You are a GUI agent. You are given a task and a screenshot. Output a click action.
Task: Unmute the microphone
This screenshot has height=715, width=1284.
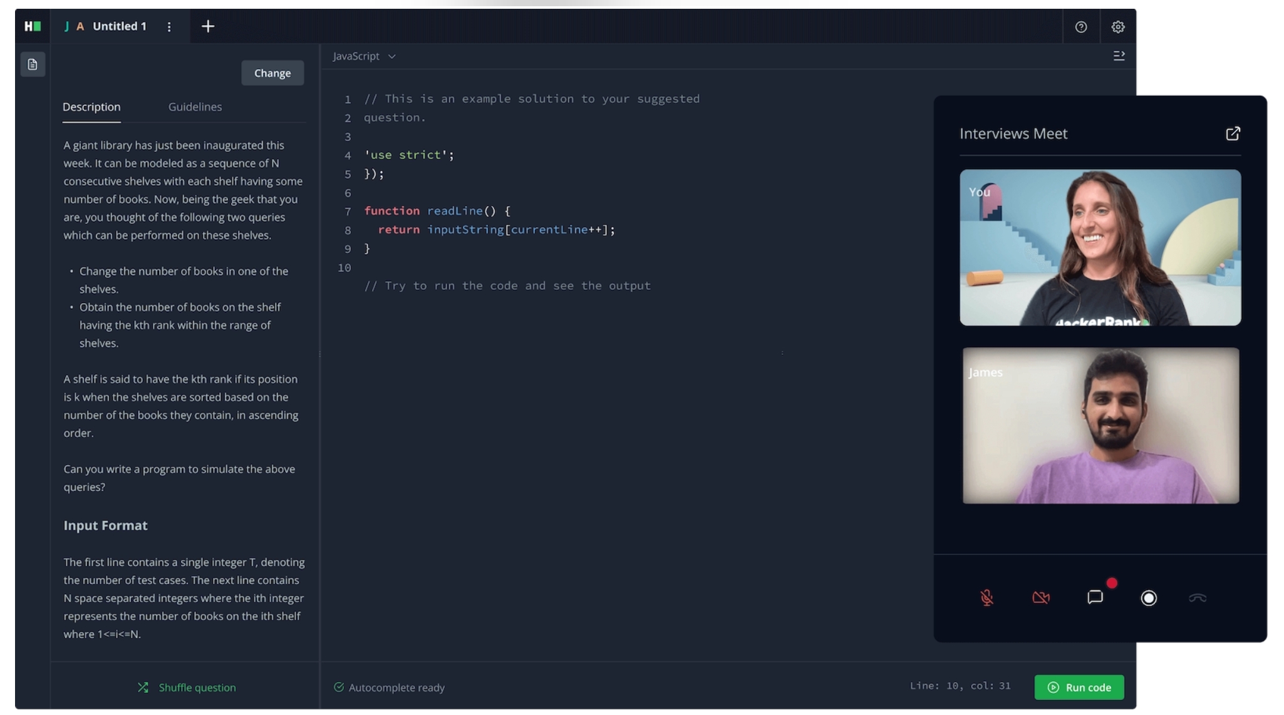coord(986,598)
